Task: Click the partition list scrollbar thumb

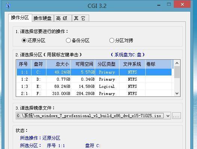Action: point(177,72)
